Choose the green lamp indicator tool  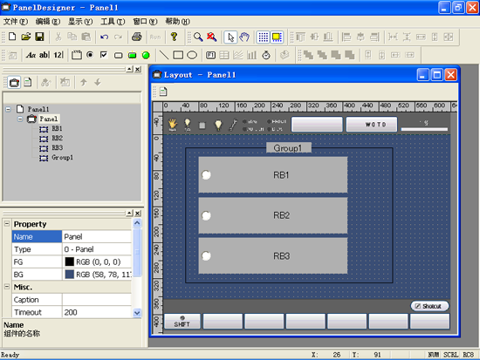click(146, 55)
